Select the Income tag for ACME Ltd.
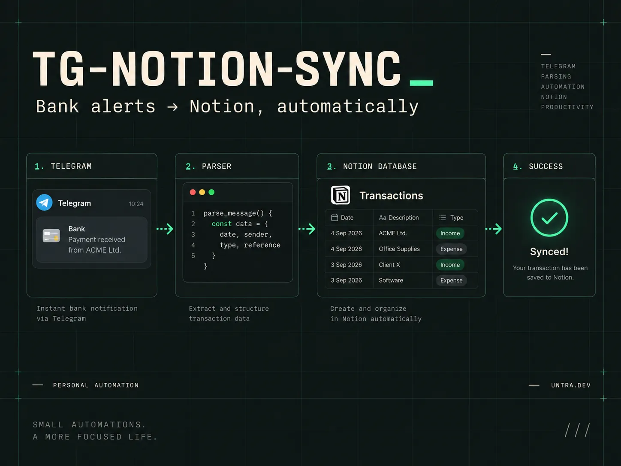 450,233
